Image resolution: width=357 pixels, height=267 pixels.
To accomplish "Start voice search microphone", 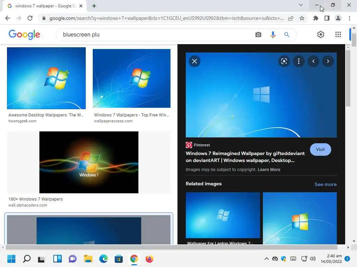I will tap(273, 34).
